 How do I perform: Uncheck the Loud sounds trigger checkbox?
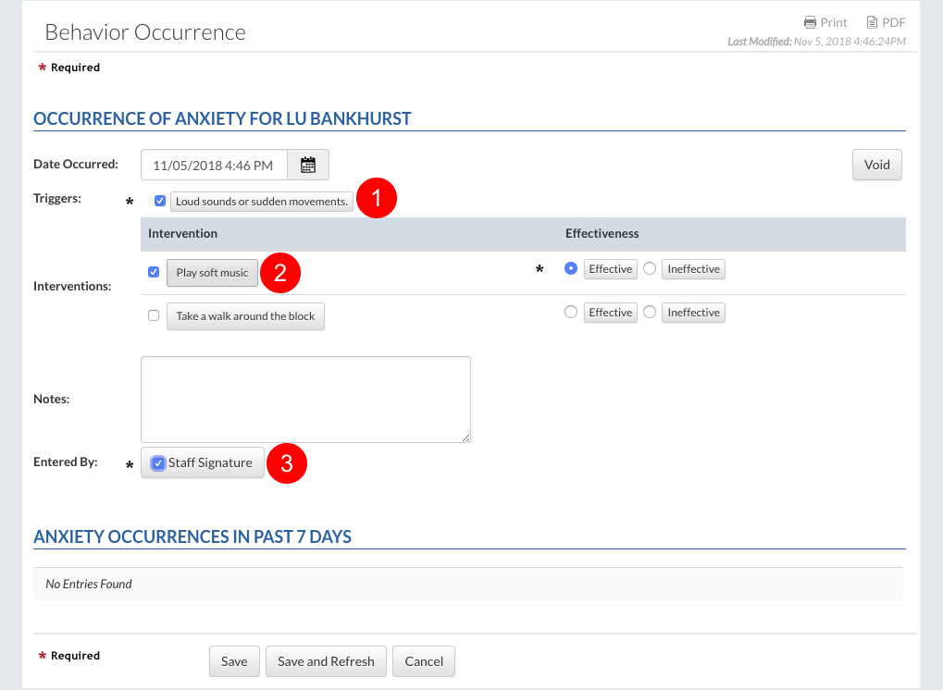pyautogui.click(x=160, y=201)
